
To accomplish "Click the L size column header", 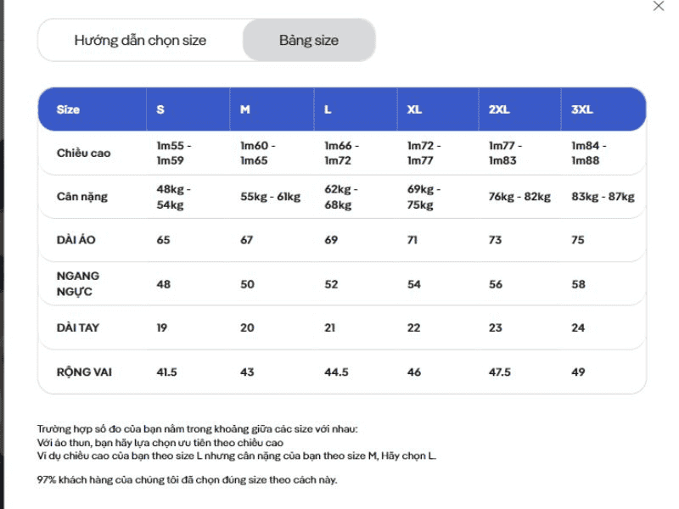I will pos(328,109).
